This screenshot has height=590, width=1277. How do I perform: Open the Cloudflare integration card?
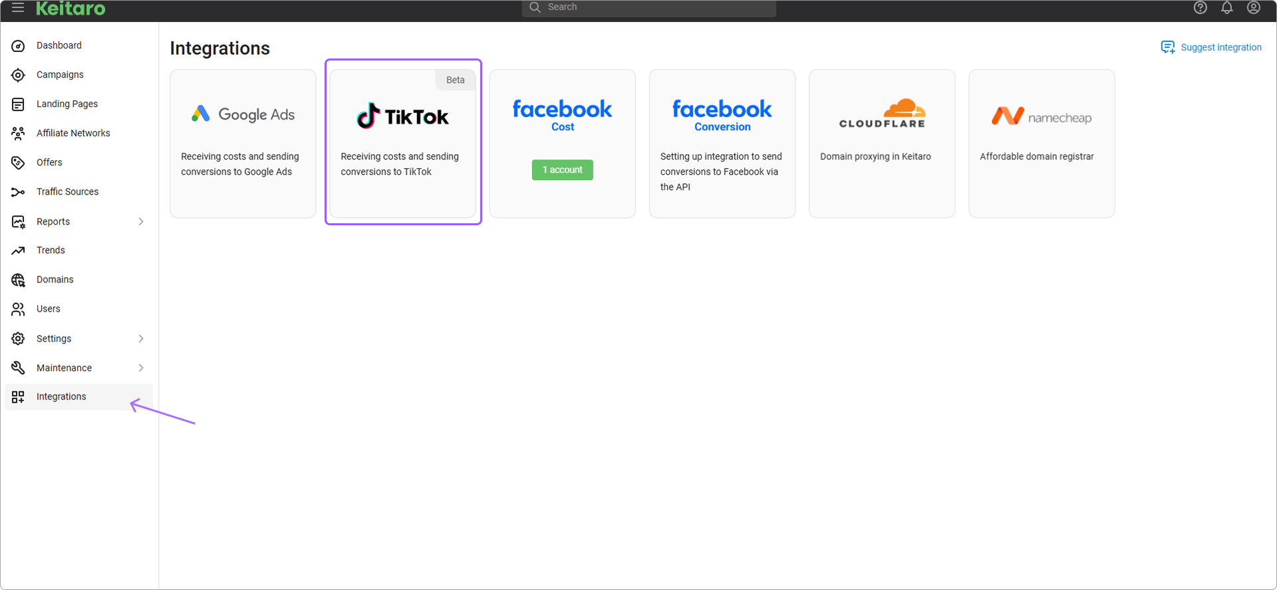pyautogui.click(x=881, y=143)
